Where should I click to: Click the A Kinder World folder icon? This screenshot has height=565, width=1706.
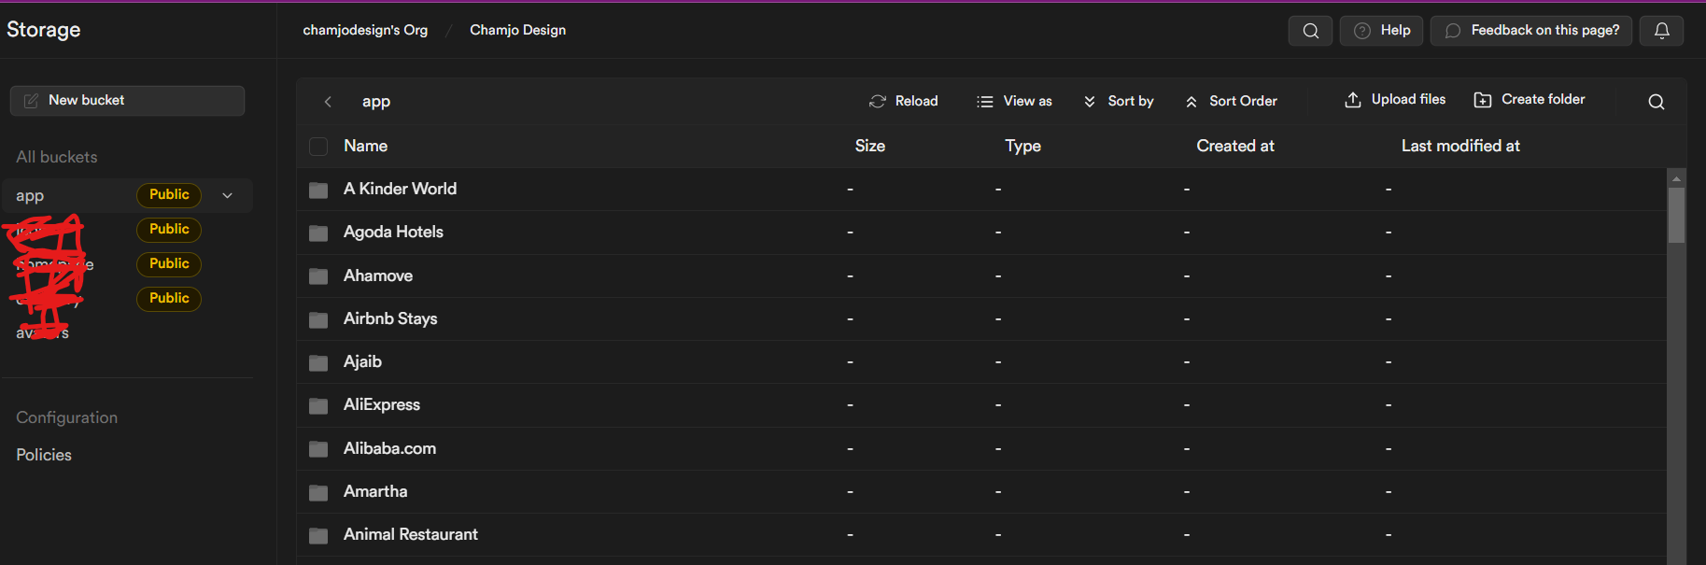click(318, 190)
